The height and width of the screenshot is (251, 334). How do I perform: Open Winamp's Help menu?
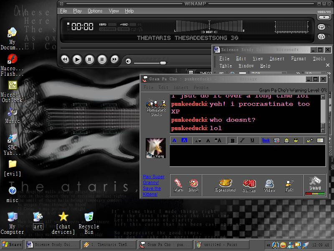click(x=129, y=11)
